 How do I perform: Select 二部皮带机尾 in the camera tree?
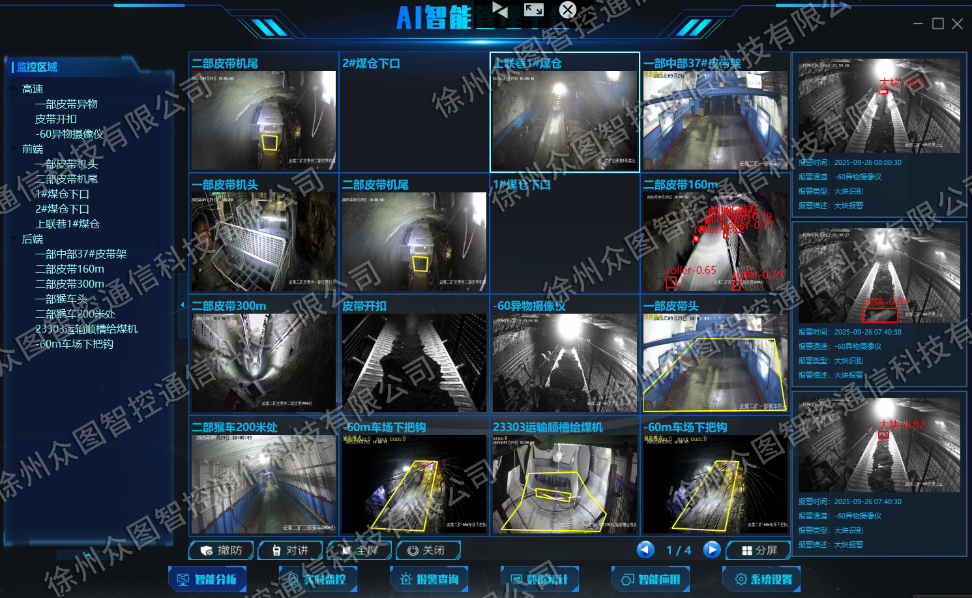66,179
